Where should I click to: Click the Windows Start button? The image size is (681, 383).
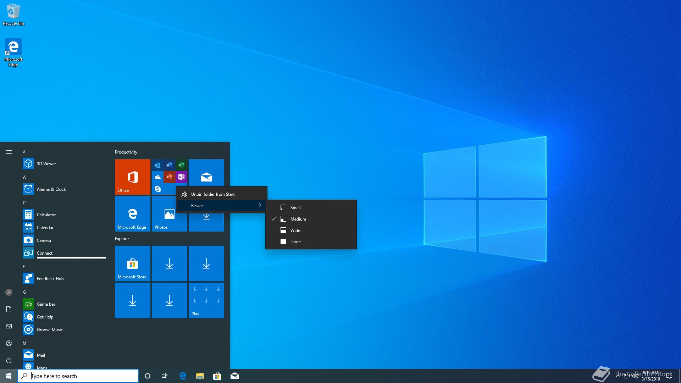point(9,376)
